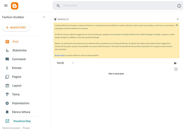Click the Notifiche (1) label
This screenshot has height=131, width=183.
point(63,19)
